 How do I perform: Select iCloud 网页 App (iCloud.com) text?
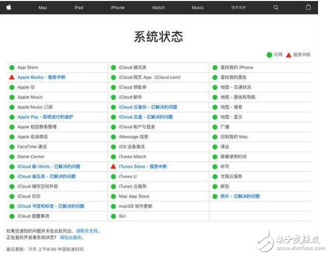(x=150, y=78)
